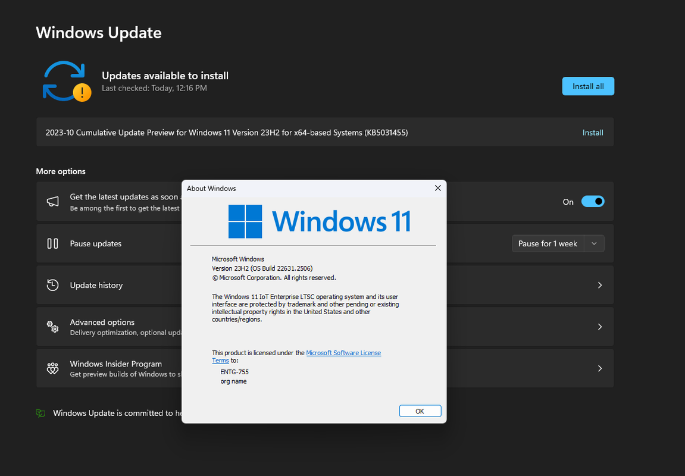Screen dimensions: 685x476
Task: Open the Microsoft Software License link
Action: [x=343, y=353]
